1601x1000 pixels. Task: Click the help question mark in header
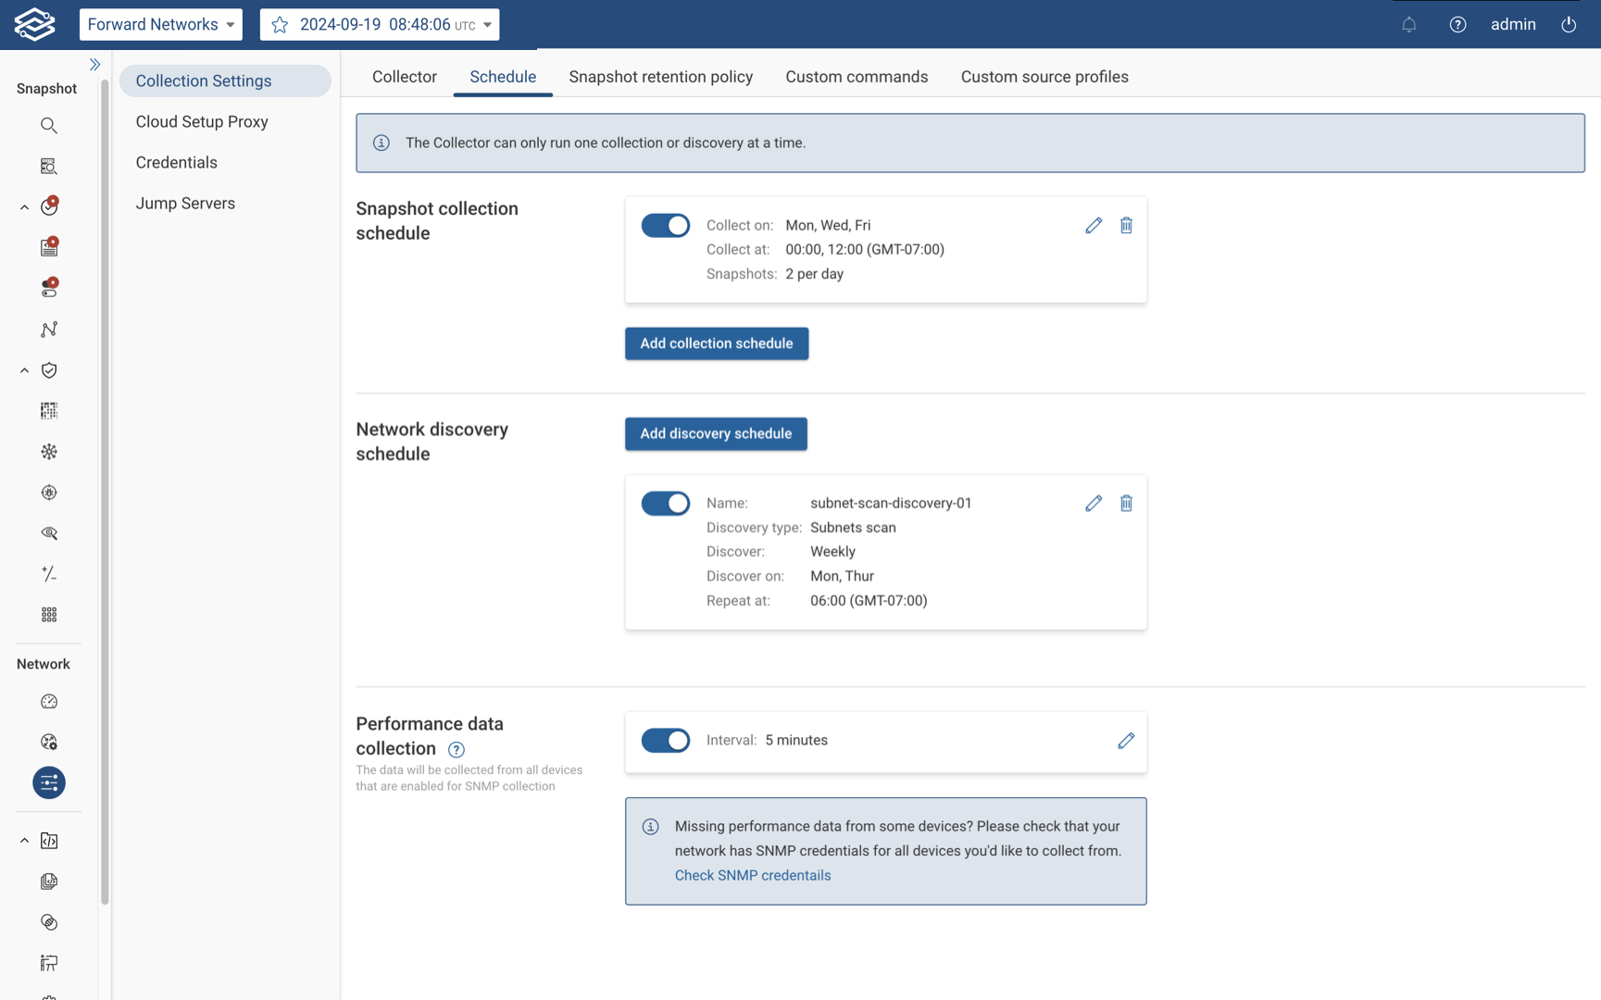[1457, 25]
